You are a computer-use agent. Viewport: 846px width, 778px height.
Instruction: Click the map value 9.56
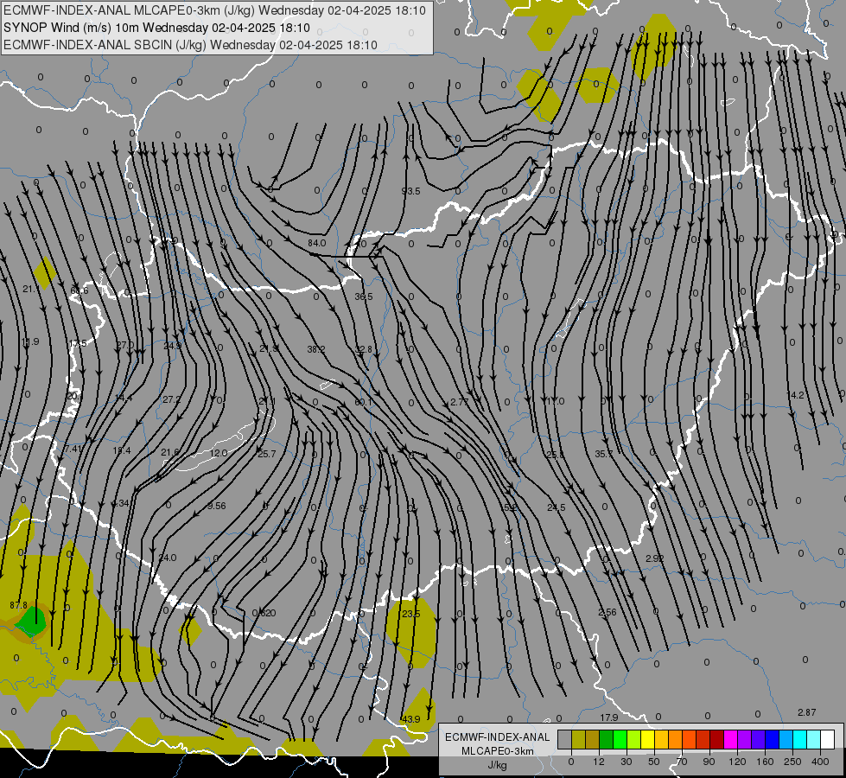point(216,506)
